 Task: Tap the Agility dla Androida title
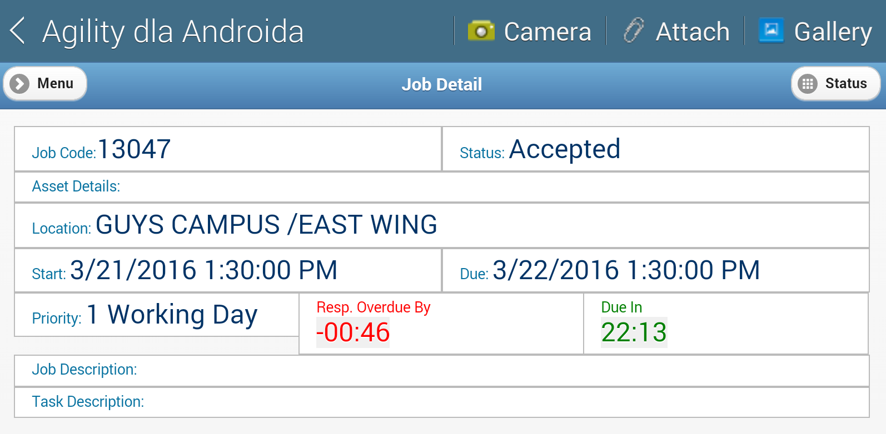173,31
